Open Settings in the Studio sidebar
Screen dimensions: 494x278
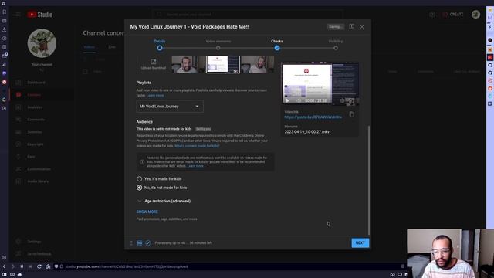coord(42,242)
